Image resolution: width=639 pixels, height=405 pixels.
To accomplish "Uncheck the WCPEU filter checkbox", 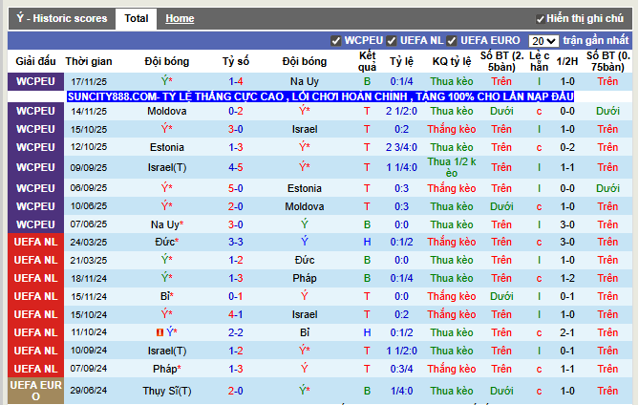I will (335, 41).
